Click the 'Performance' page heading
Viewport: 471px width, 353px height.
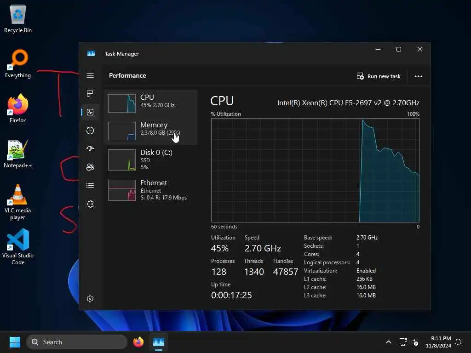pyautogui.click(x=127, y=76)
